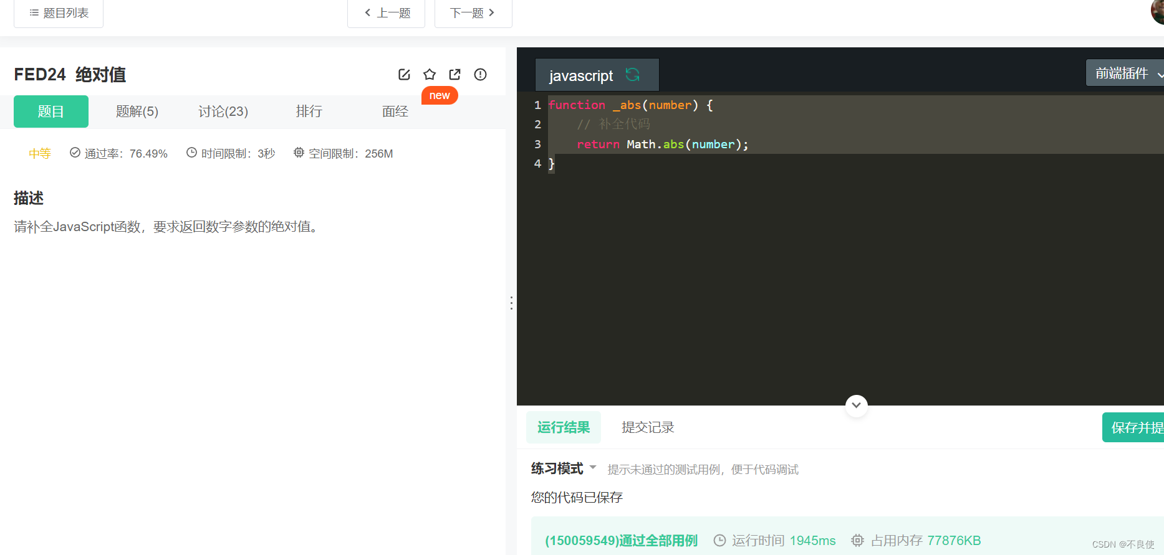Switch to the 运行结果 tab

point(564,427)
